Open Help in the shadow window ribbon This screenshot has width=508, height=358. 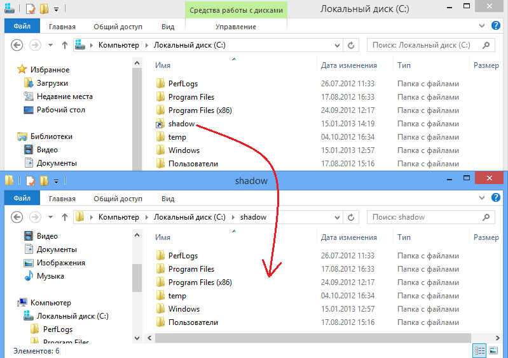pos(496,197)
